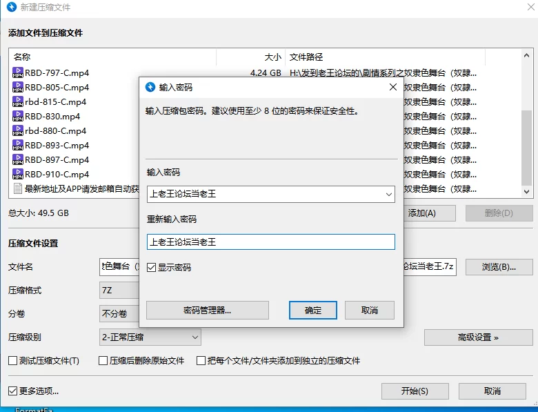Click the 4.24 GB size cell
Image resolution: width=538 pixels, height=412 pixels.
tap(266, 72)
